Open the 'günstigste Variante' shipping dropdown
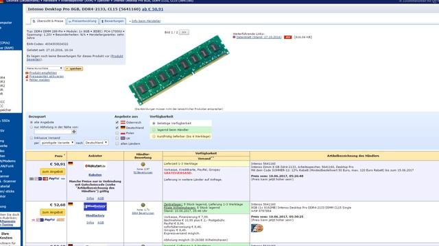Image resolution: width=439 pixels, height=246 pixels. click(x=57, y=143)
